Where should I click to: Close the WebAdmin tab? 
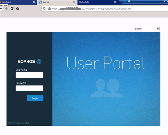point(34,2)
